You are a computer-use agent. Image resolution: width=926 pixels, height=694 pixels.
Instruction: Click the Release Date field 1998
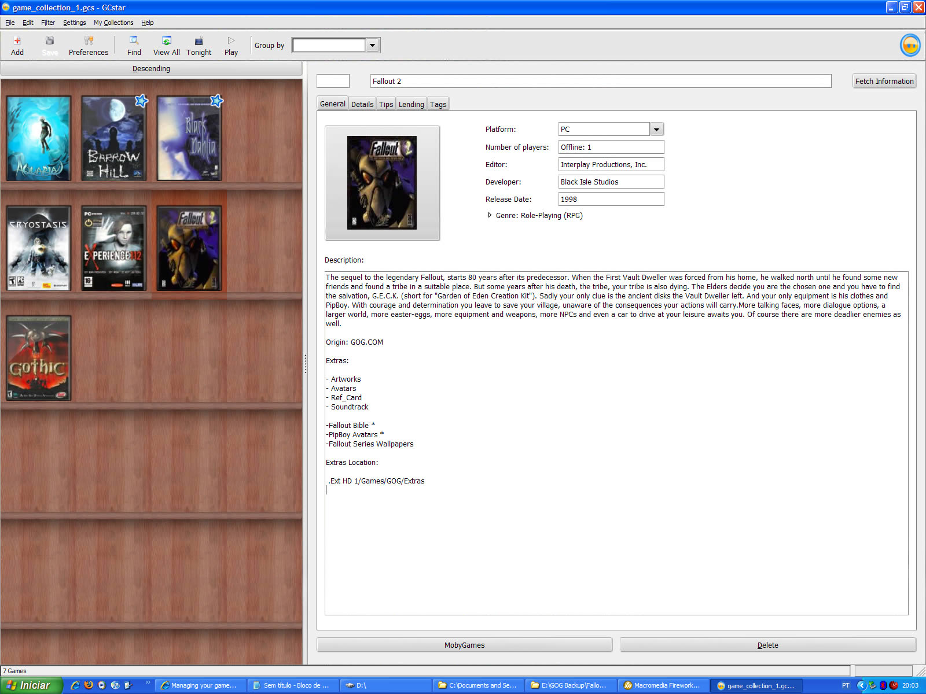[x=611, y=199]
